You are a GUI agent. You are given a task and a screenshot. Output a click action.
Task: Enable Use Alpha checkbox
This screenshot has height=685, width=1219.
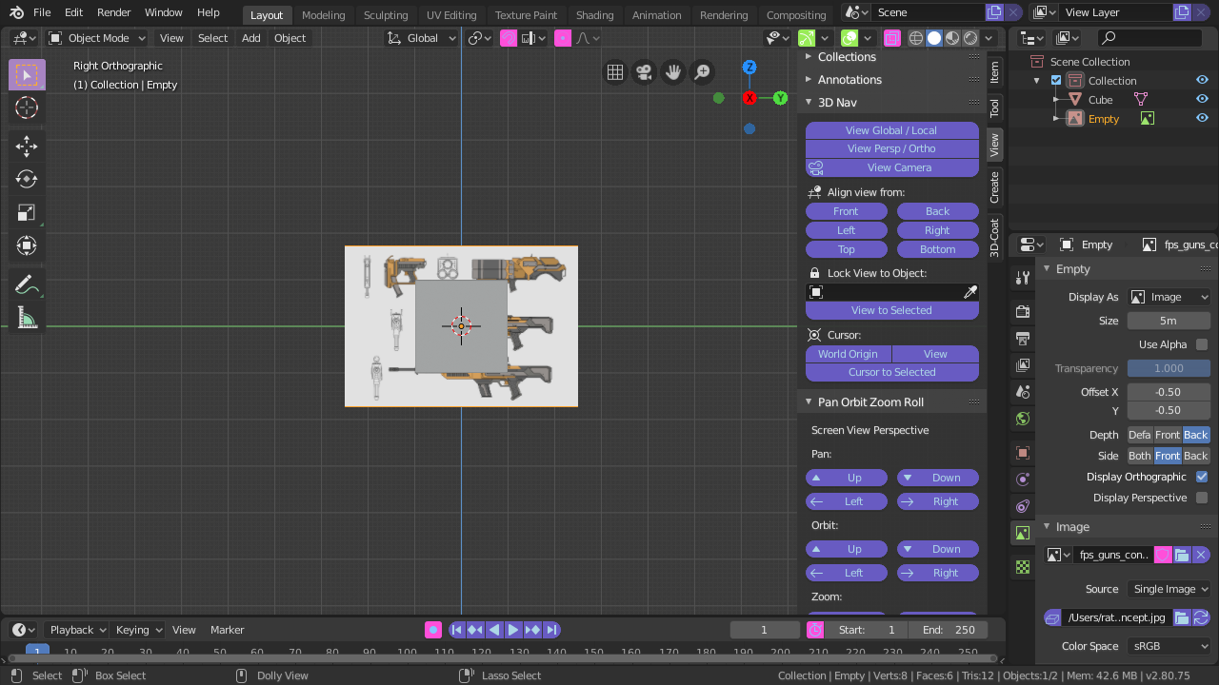(x=1202, y=344)
